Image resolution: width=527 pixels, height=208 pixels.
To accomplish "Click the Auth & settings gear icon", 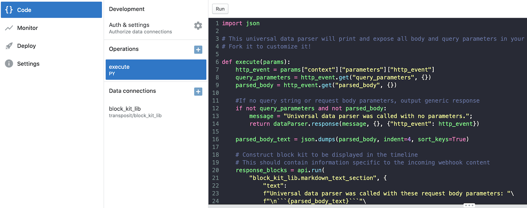I will point(198,26).
